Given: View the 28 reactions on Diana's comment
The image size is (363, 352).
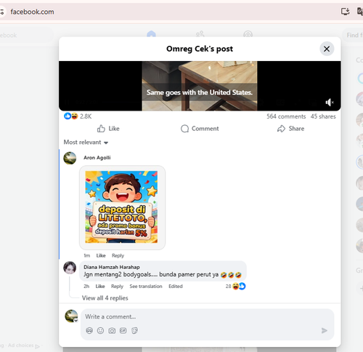Looking at the screenshot, I should click(x=235, y=287).
